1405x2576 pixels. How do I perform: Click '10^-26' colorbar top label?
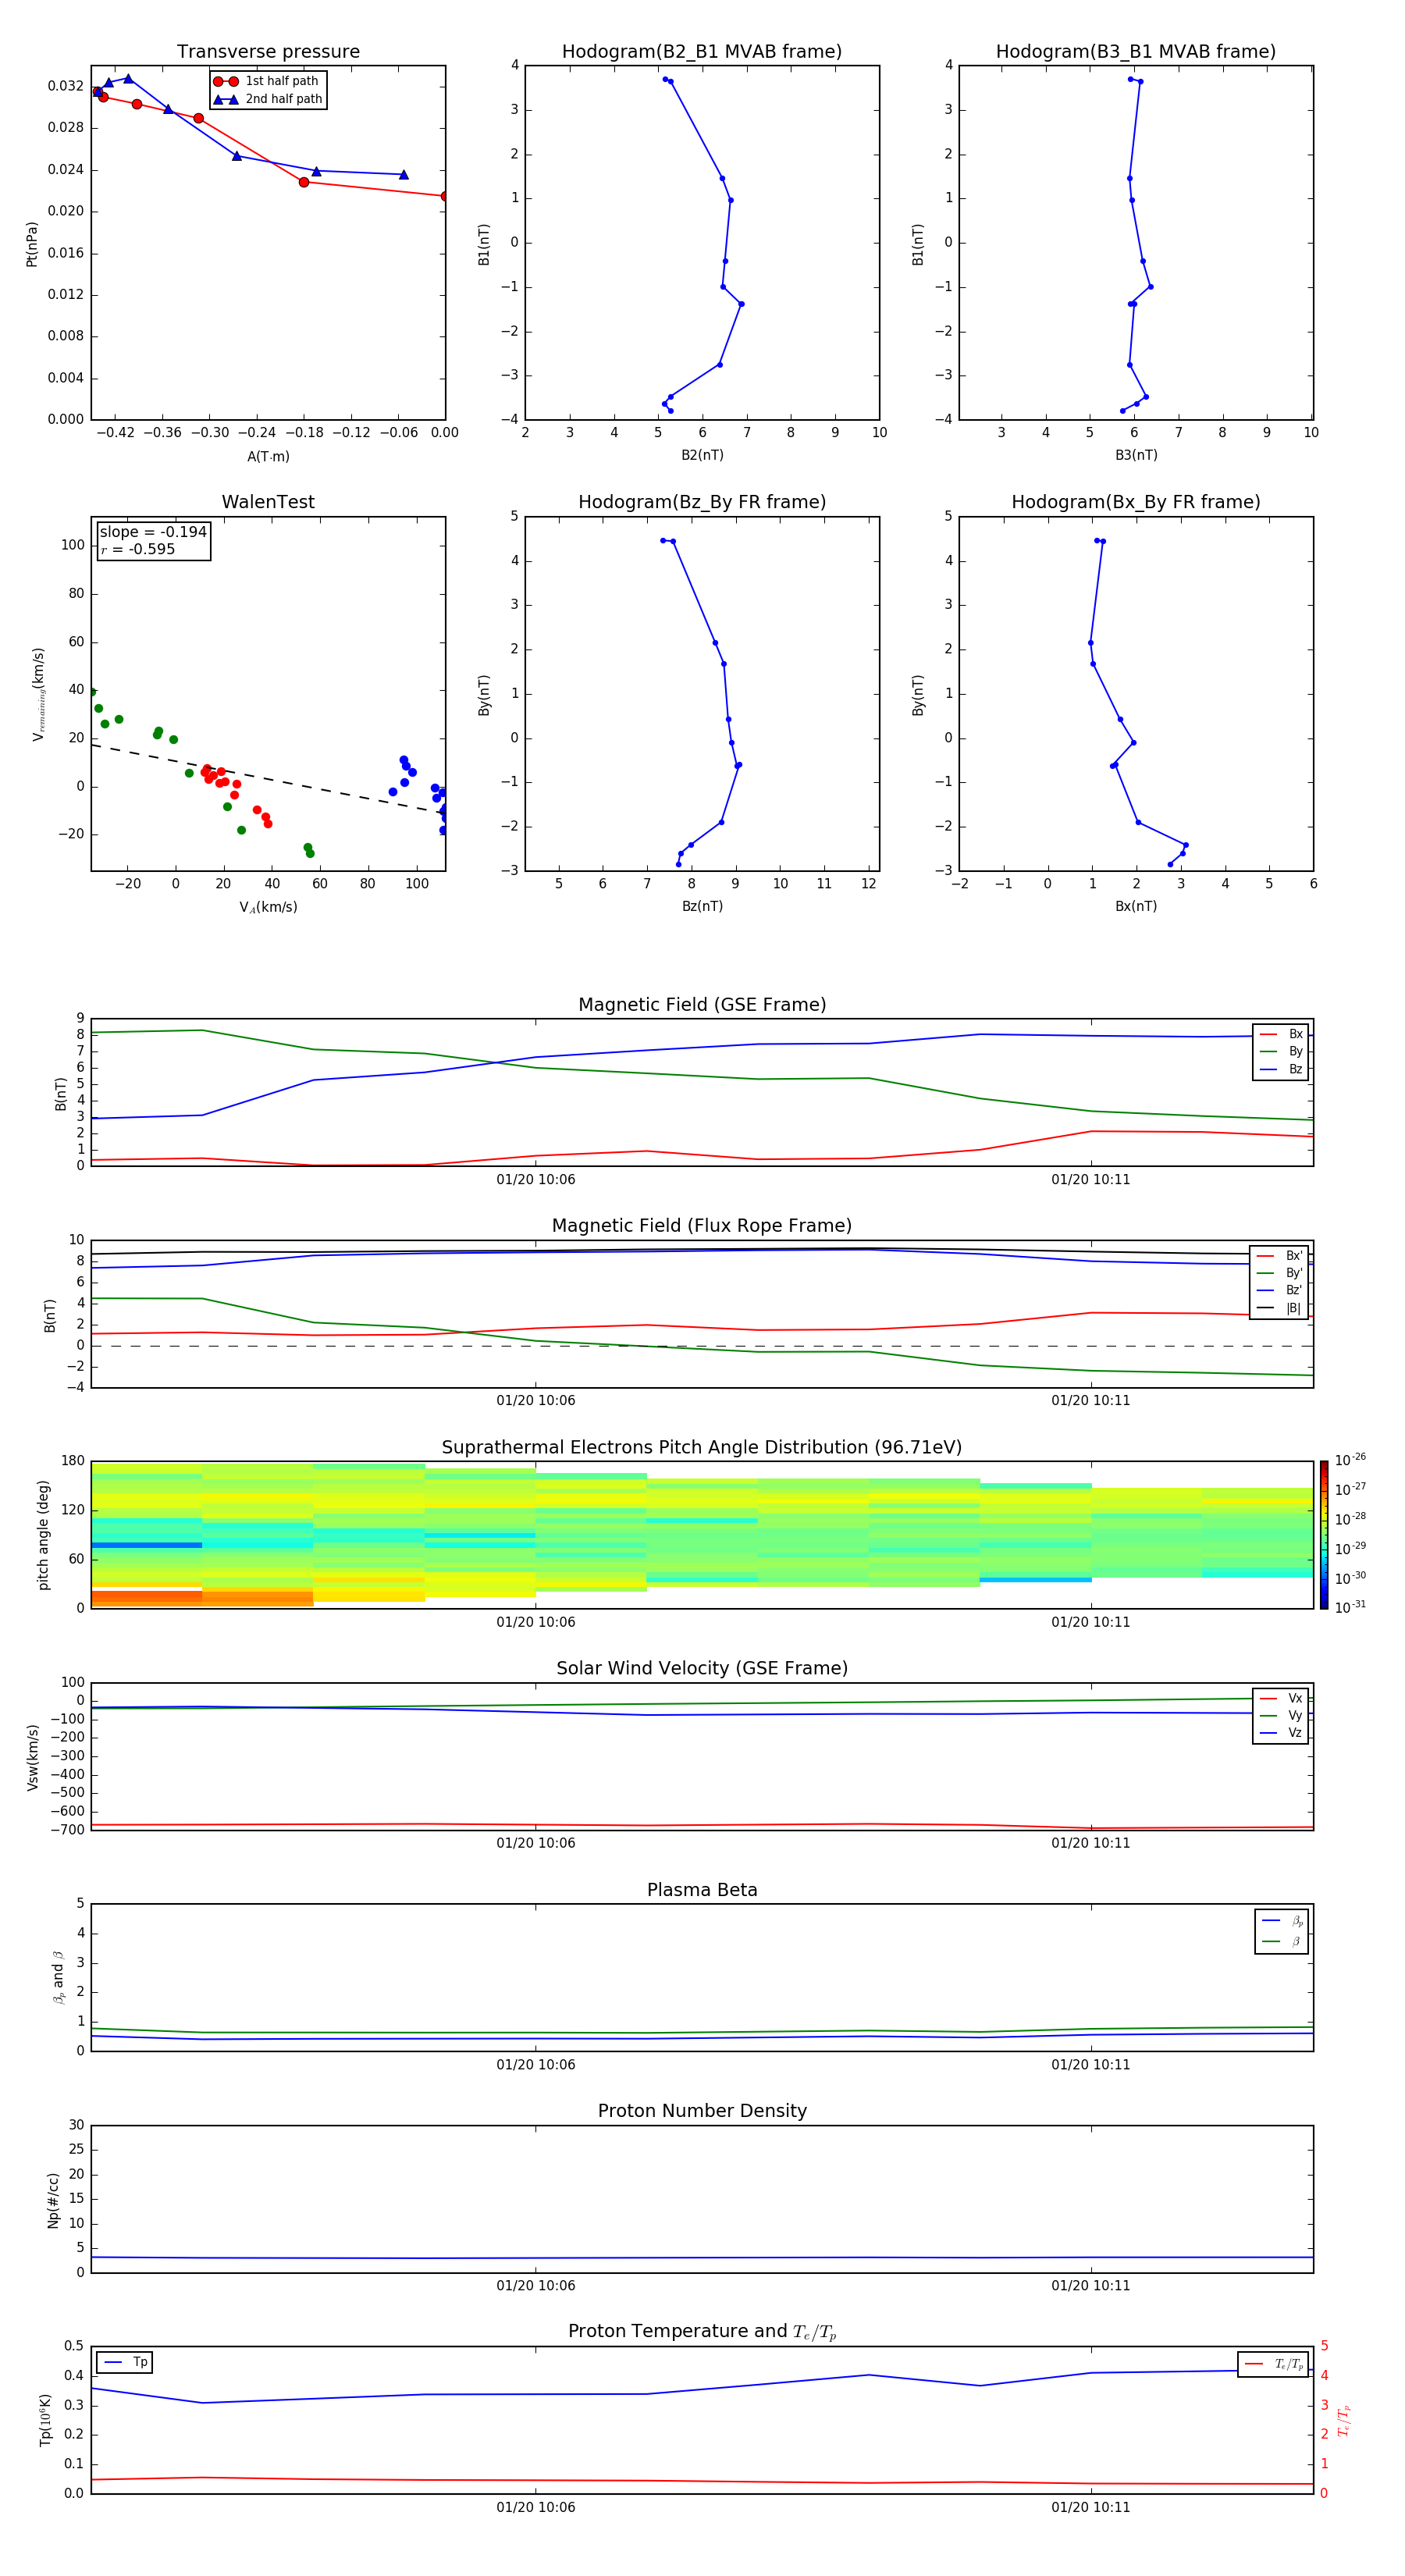1350,1460
